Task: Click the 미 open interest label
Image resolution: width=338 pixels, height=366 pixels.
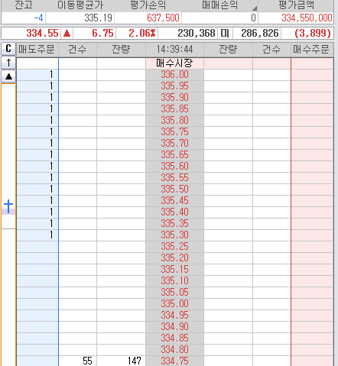Action: [225, 33]
